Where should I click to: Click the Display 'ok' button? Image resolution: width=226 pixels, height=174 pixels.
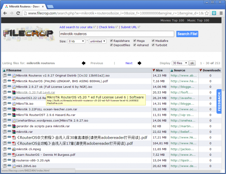pos(192,63)
